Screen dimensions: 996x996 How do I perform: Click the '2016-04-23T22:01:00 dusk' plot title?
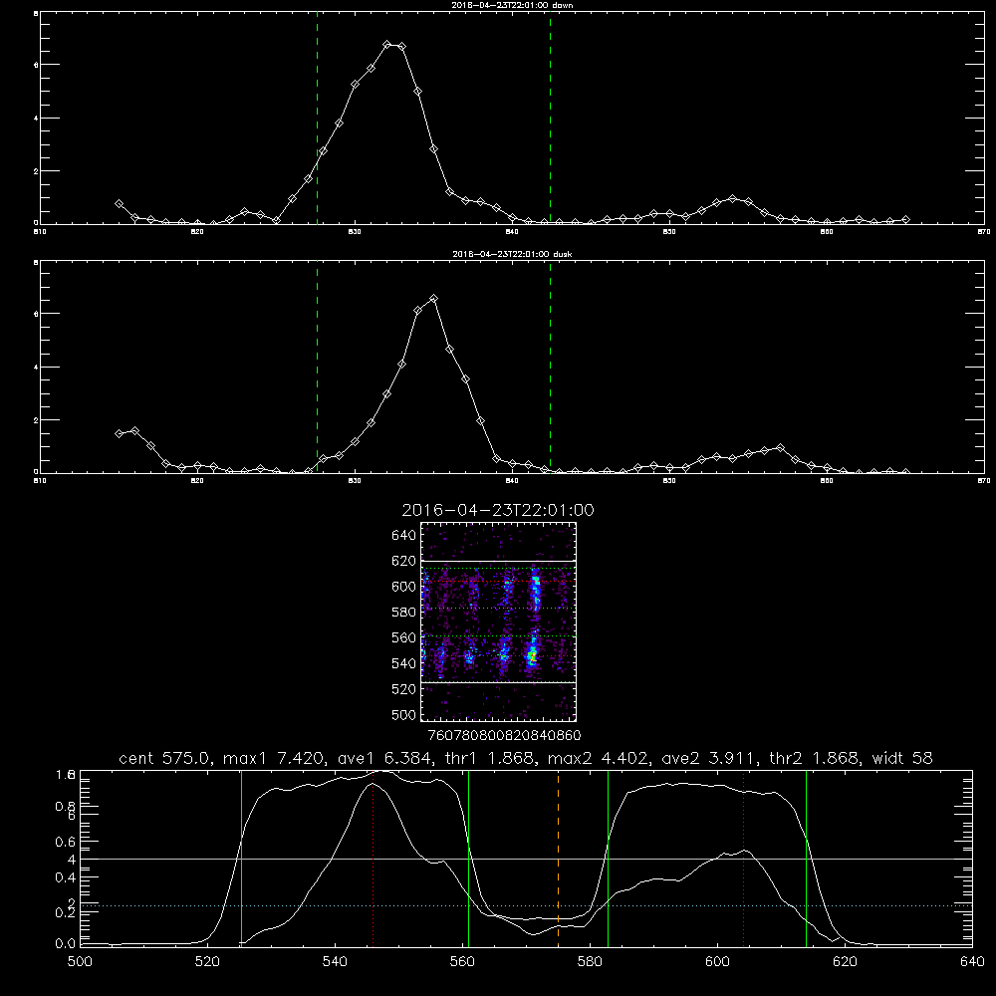(x=512, y=254)
